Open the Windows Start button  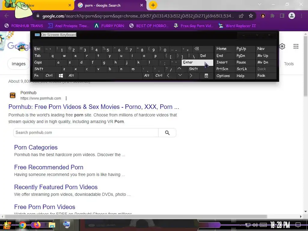[7, 225]
